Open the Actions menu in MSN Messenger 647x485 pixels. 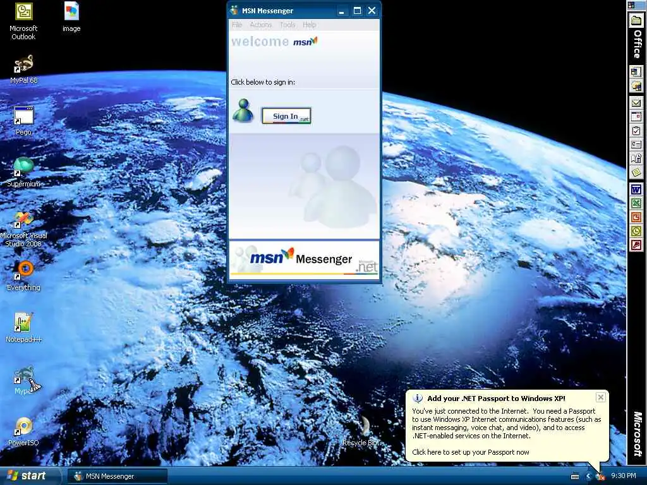point(261,25)
